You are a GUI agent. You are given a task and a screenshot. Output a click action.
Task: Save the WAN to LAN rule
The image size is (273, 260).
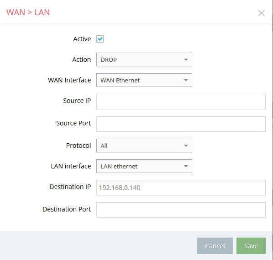[251, 246]
